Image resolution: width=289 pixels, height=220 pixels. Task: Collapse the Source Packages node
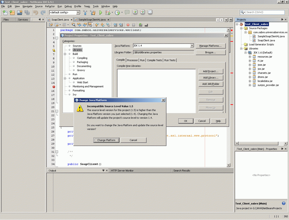[241, 28]
